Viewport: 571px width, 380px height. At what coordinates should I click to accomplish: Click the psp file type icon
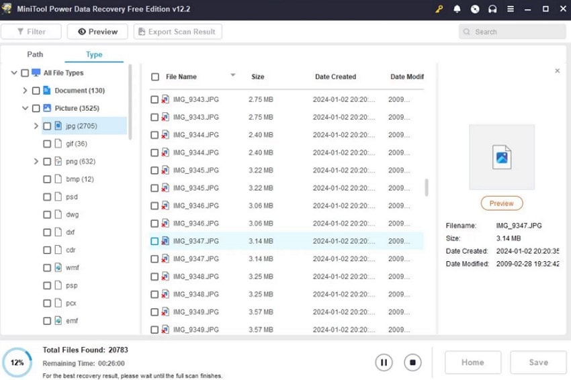(58, 285)
